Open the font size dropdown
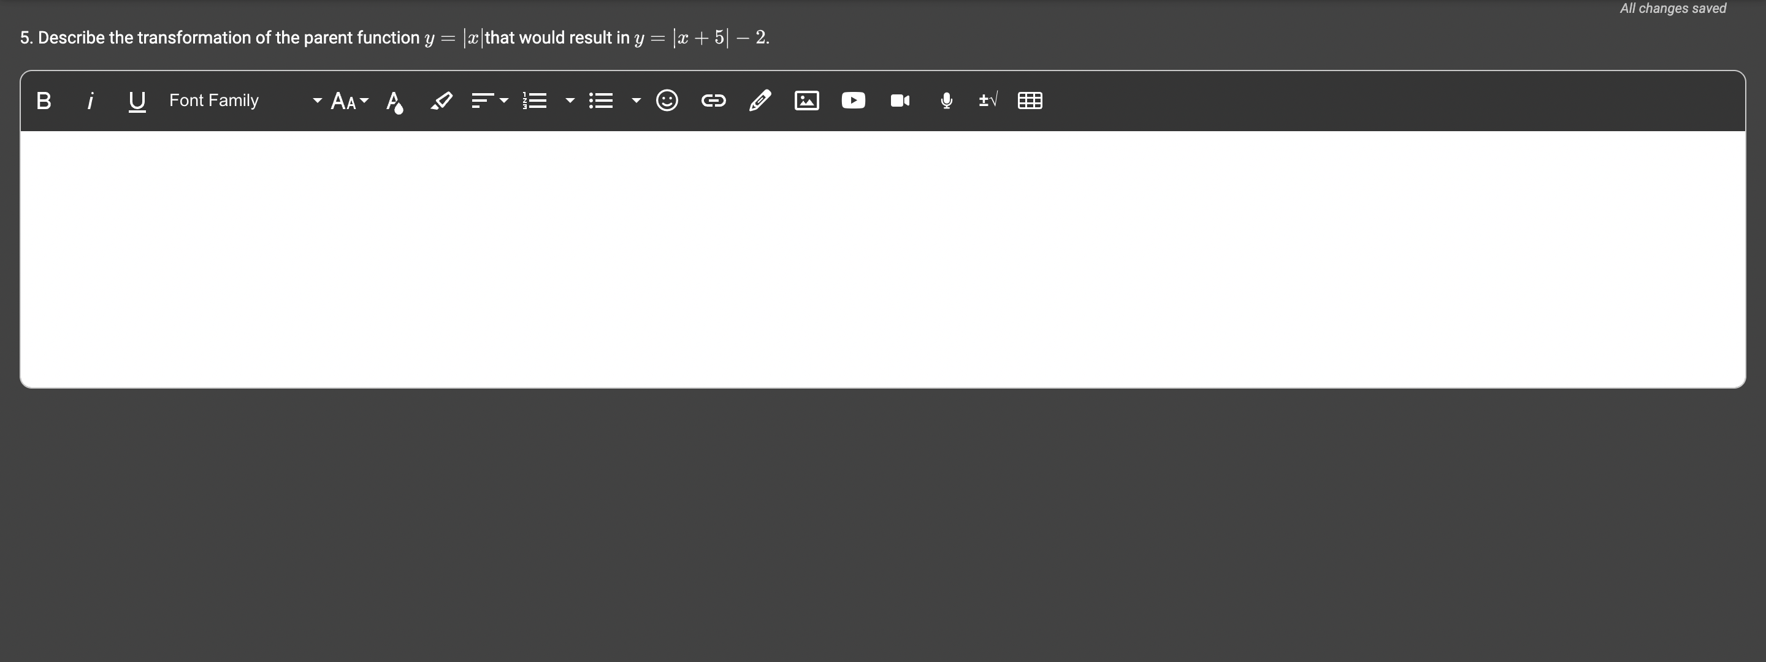 pyautogui.click(x=349, y=101)
